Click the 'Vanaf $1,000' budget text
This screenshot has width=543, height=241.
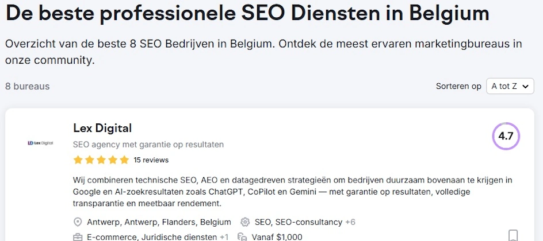point(277,237)
